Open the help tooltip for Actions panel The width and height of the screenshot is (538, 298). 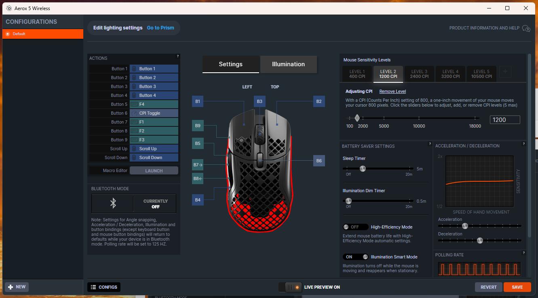[177, 56]
